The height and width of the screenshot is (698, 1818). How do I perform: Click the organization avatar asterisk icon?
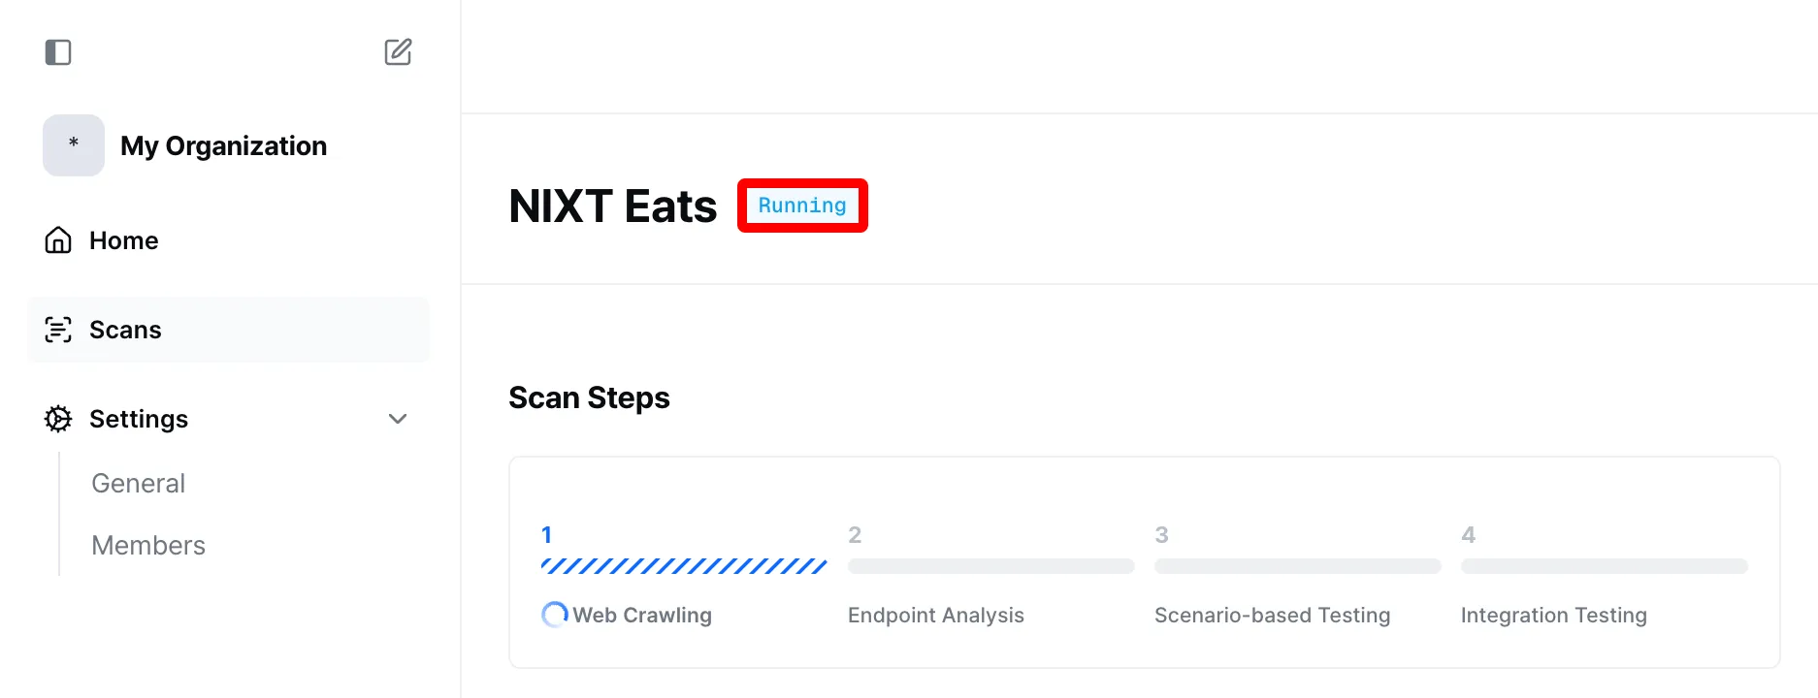pyautogui.click(x=74, y=145)
